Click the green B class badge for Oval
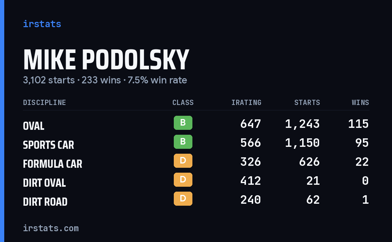Screen dimensions: 392x242 click(x=183, y=123)
